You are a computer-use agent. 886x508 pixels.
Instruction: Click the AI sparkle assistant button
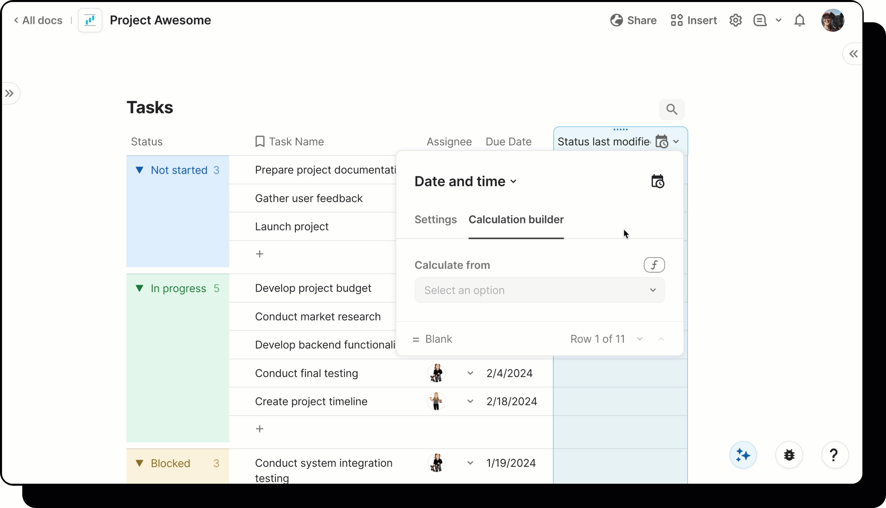pyautogui.click(x=743, y=455)
